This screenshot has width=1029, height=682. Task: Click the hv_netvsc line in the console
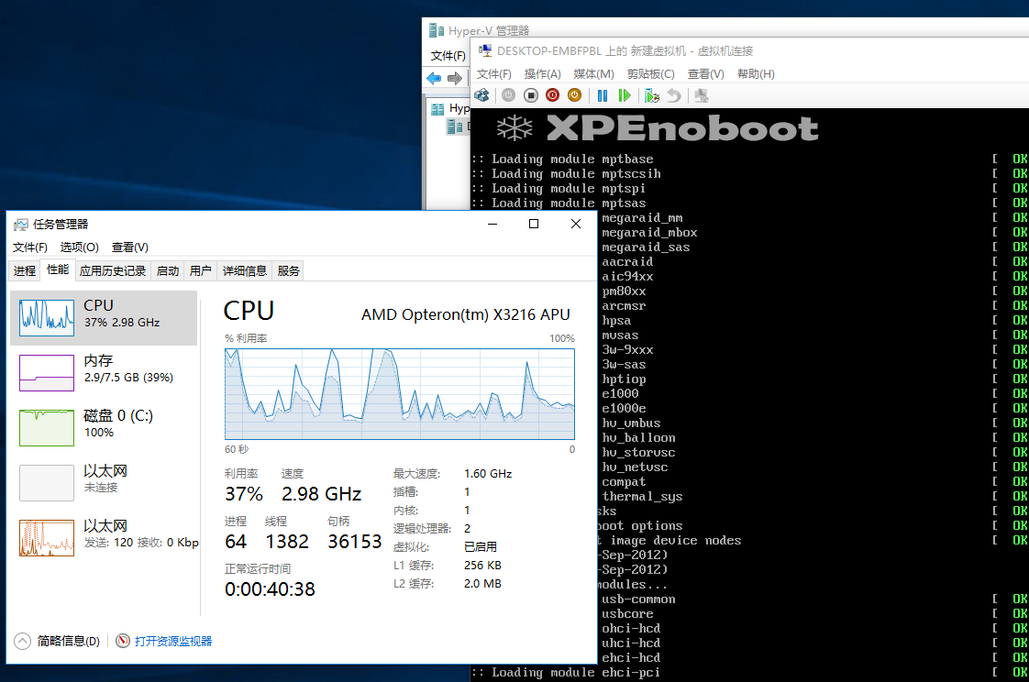[x=635, y=467]
